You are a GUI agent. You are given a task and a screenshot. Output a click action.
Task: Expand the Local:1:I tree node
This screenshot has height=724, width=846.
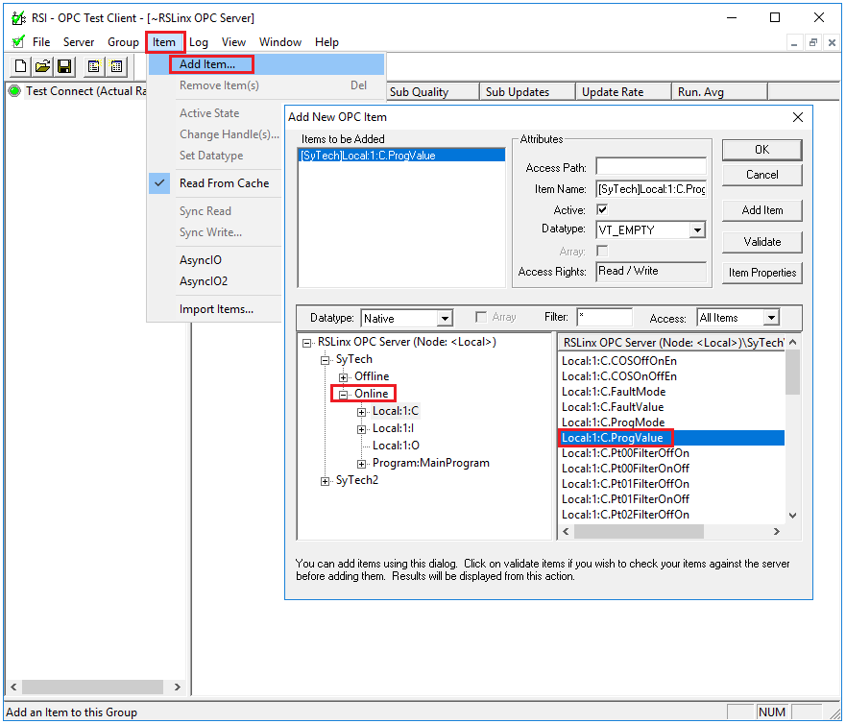click(x=361, y=429)
